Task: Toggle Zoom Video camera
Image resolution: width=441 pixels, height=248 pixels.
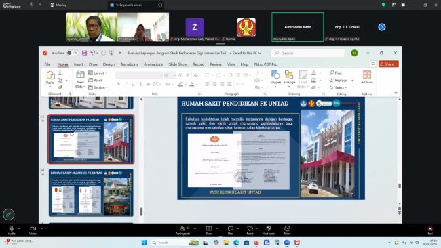Action: [x=33, y=230]
